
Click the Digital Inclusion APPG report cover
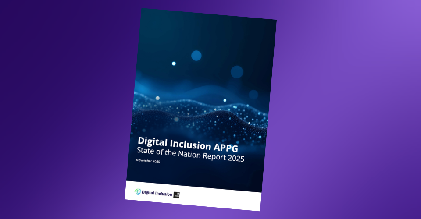pos(200,109)
